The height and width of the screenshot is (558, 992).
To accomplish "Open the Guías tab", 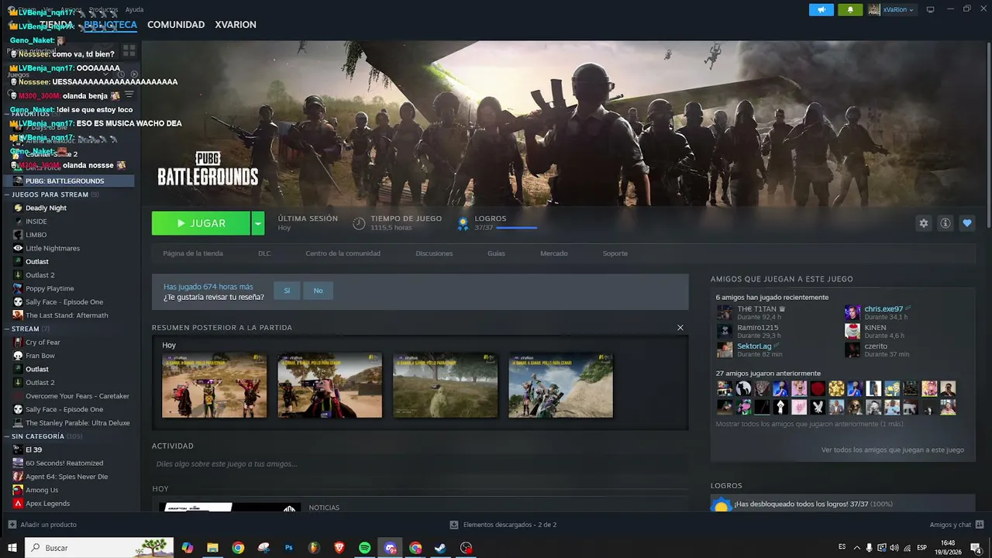I will [x=496, y=253].
